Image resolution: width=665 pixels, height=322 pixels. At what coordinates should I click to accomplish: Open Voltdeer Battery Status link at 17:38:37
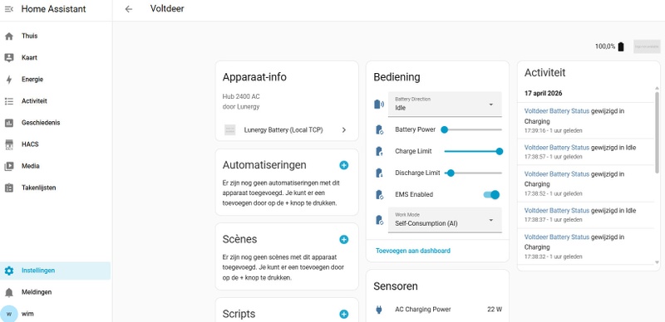click(556, 210)
